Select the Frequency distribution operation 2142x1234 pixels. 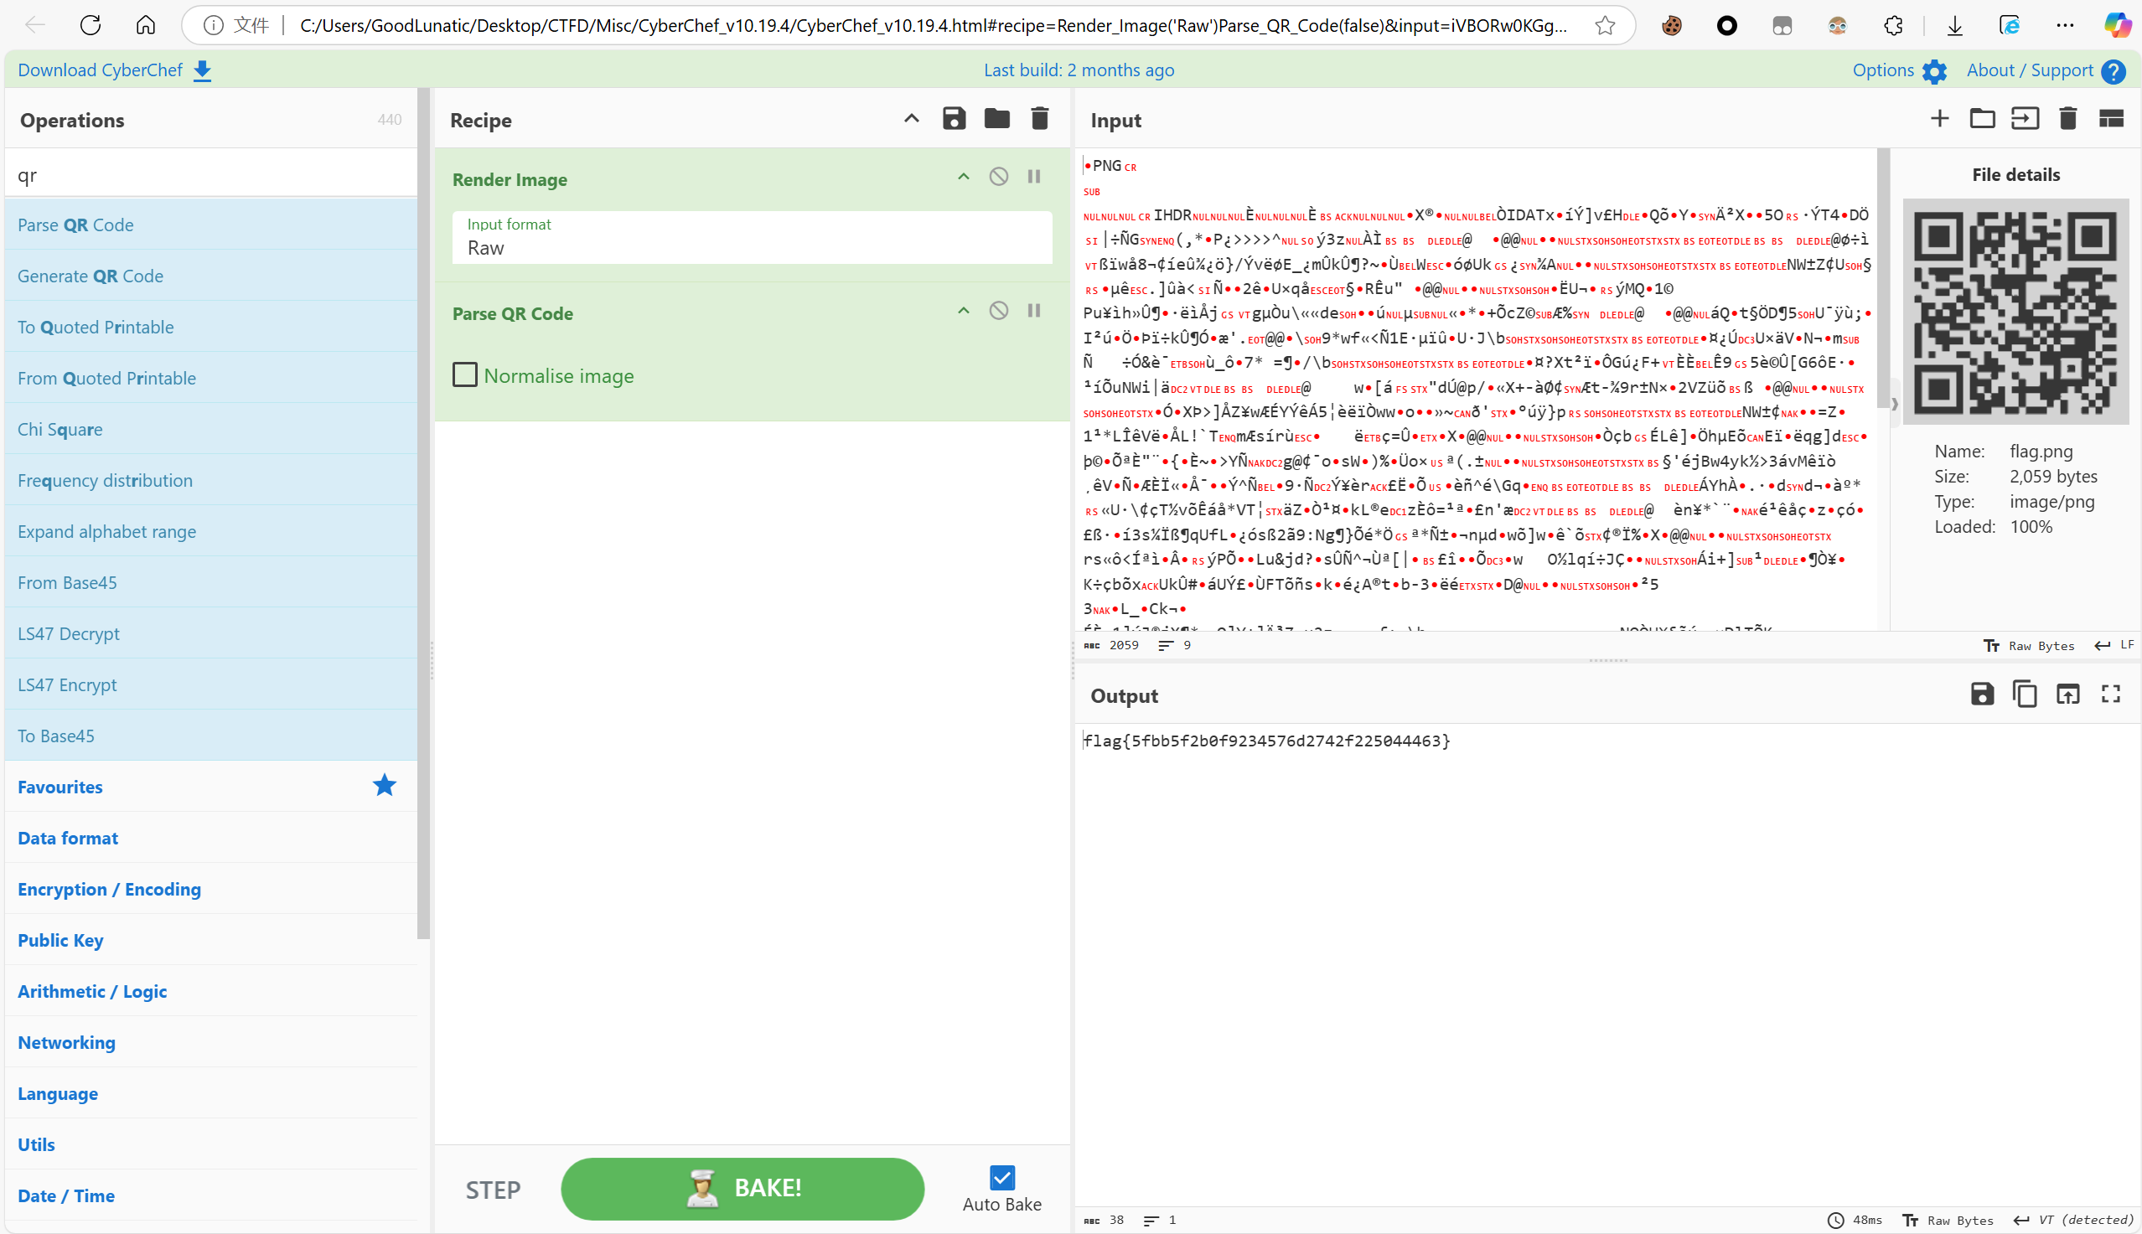point(211,480)
